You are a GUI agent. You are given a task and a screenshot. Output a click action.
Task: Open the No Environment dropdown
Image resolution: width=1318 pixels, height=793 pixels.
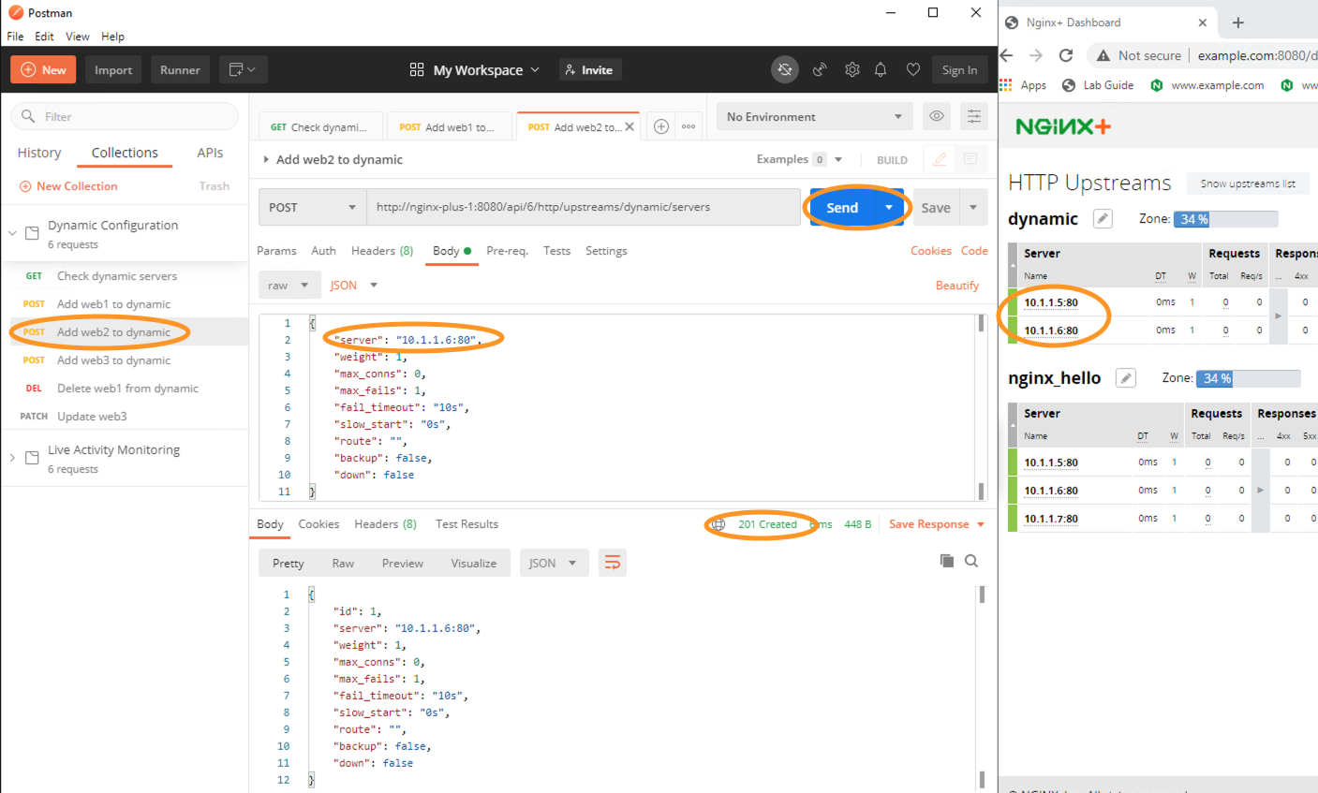(x=815, y=117)
